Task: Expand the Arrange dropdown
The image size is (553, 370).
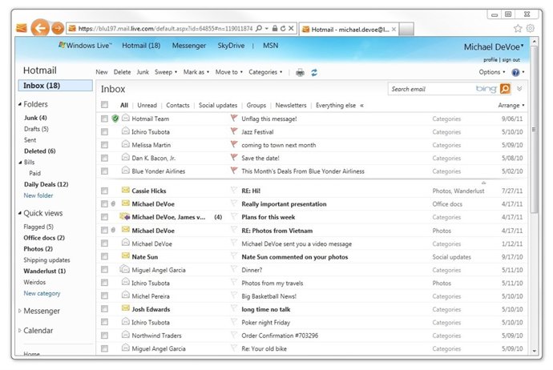Action: (511, 105)
